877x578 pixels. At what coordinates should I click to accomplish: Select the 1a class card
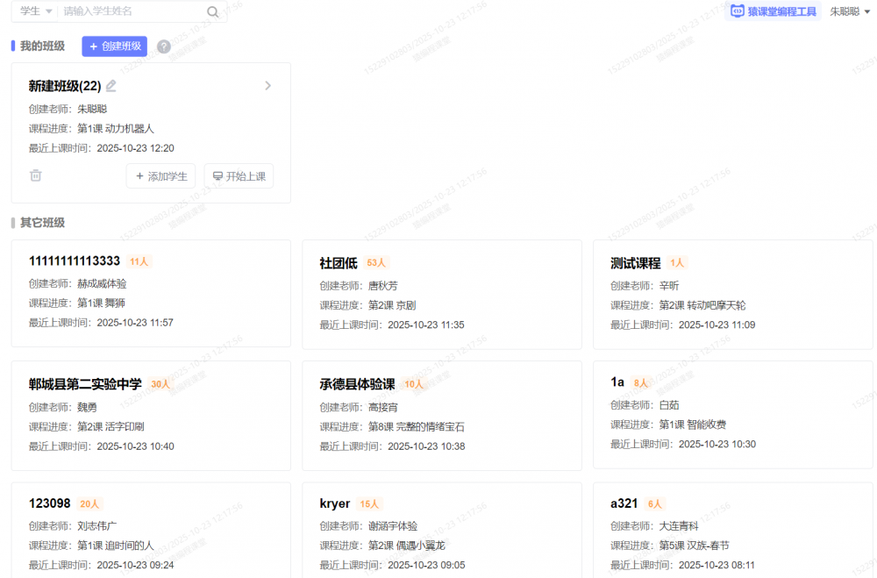[732, 414]
